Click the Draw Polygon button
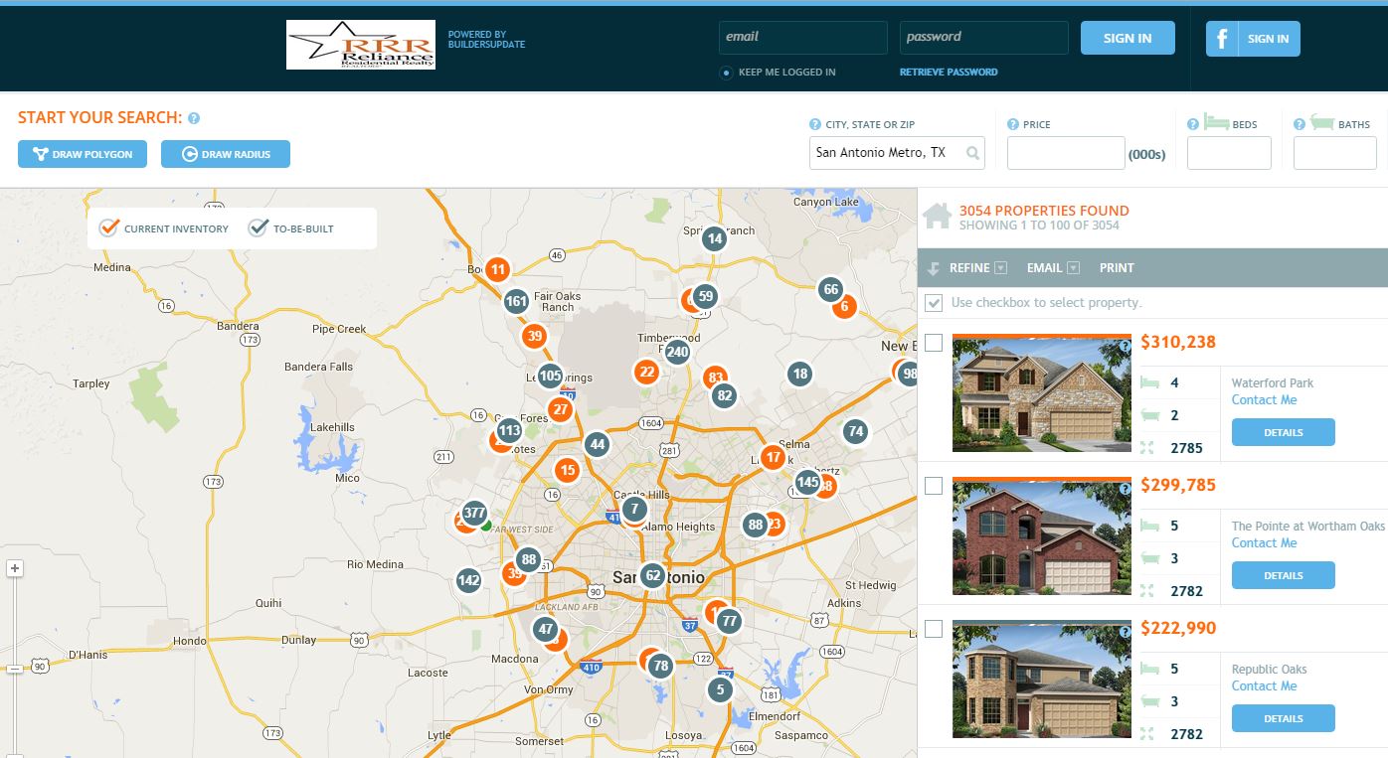This screenshot has height=758, width=1388. (83, 154)
